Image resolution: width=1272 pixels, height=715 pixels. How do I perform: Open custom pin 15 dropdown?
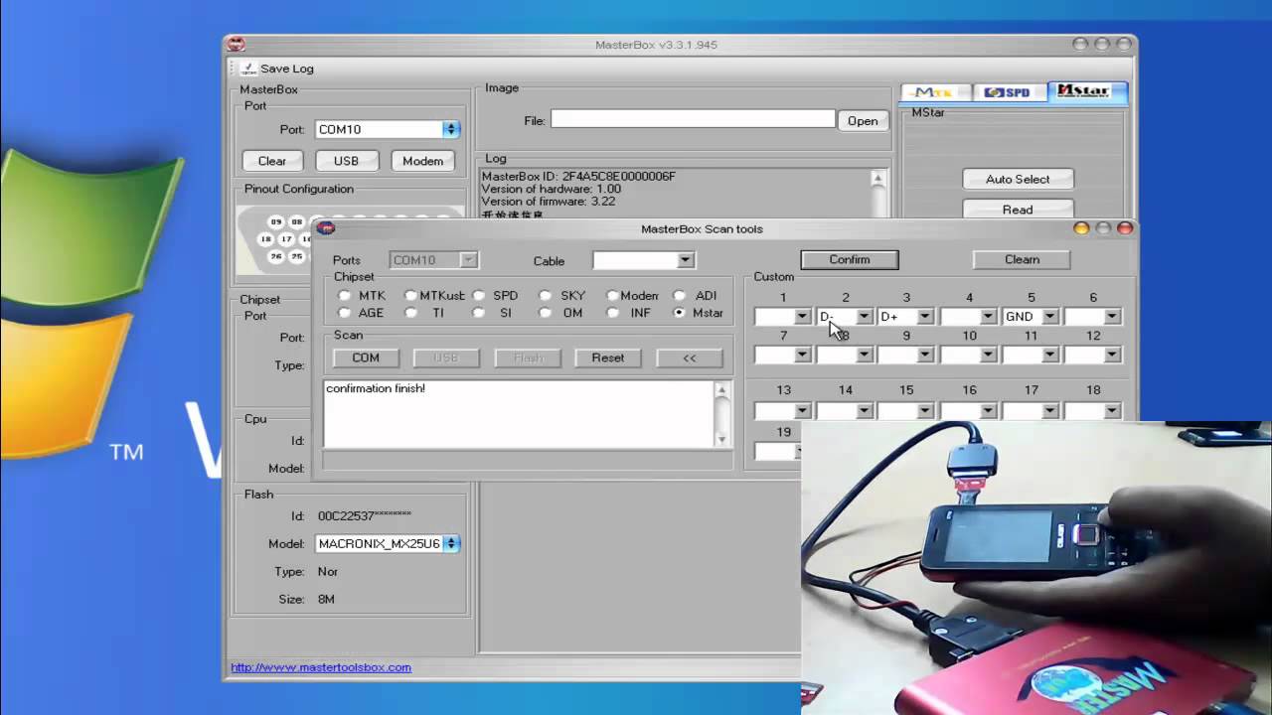(x=925, y=410)
